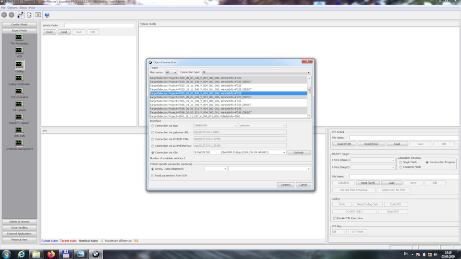
Task: Select Connection via bus radio button
Action: coord(153,126)
